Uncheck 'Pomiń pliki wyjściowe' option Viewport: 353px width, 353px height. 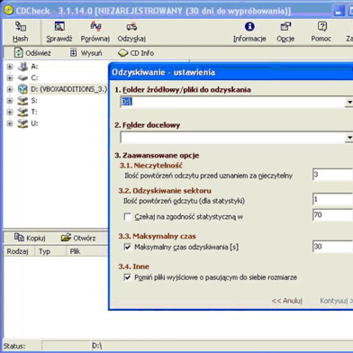pyautogui.click(x=128, y=277)
